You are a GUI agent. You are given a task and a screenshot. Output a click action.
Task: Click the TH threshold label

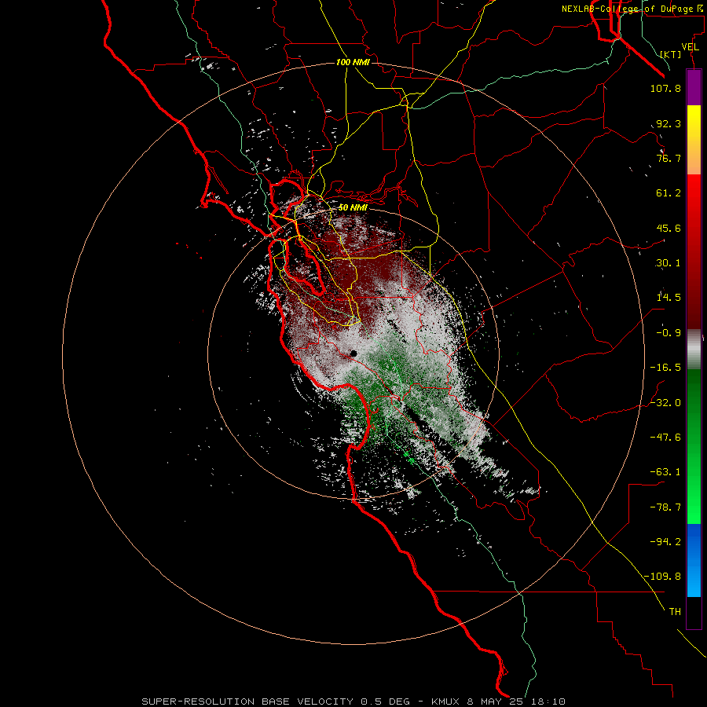675,612
